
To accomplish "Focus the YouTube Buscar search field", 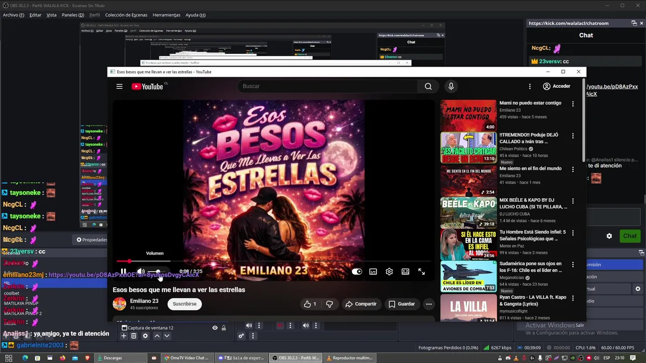I will 328,86.
